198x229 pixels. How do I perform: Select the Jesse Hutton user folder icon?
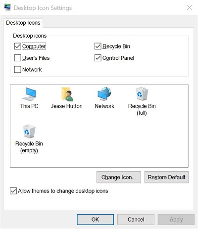(67, 98)
